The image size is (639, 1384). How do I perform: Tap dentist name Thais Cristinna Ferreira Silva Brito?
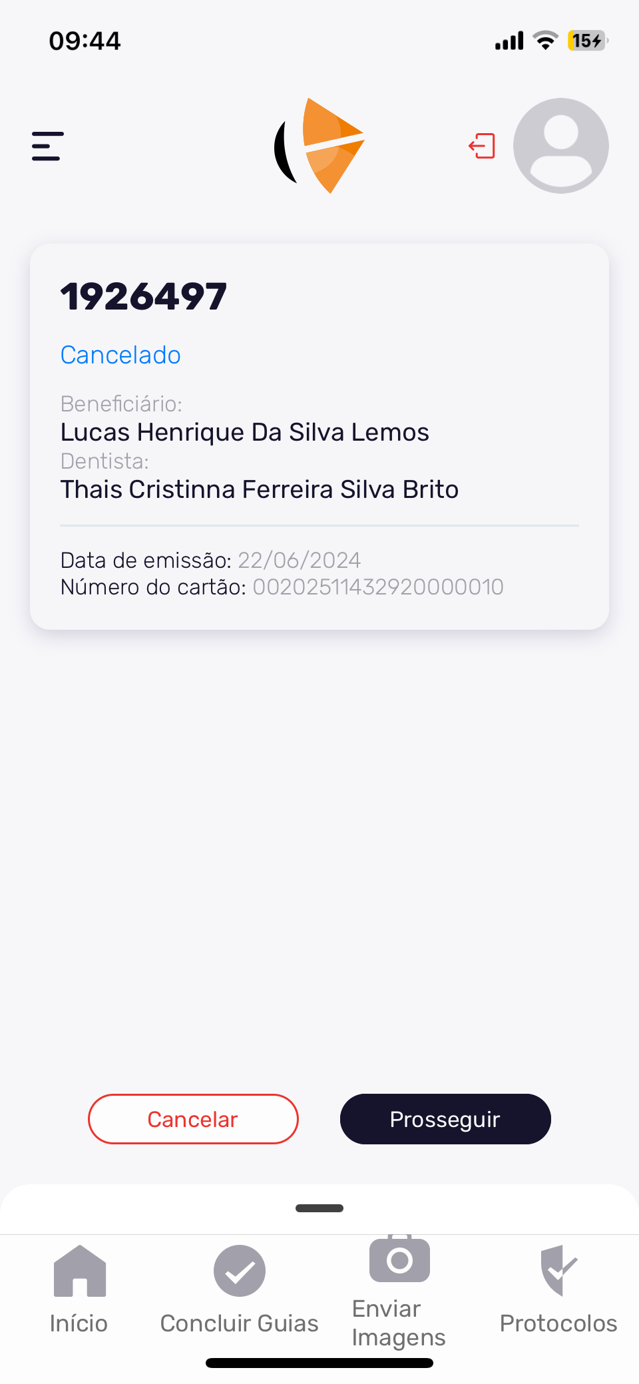coord(260,489)
